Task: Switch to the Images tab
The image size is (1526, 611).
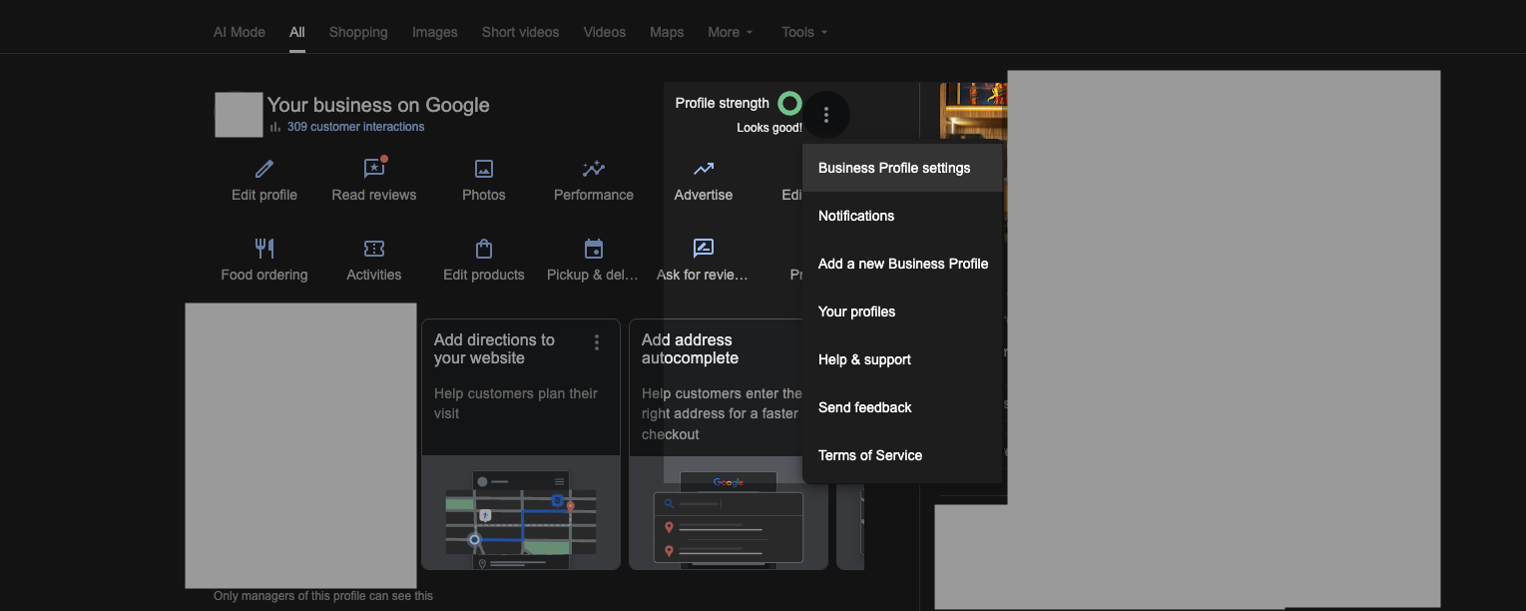Action: point(434,31)
